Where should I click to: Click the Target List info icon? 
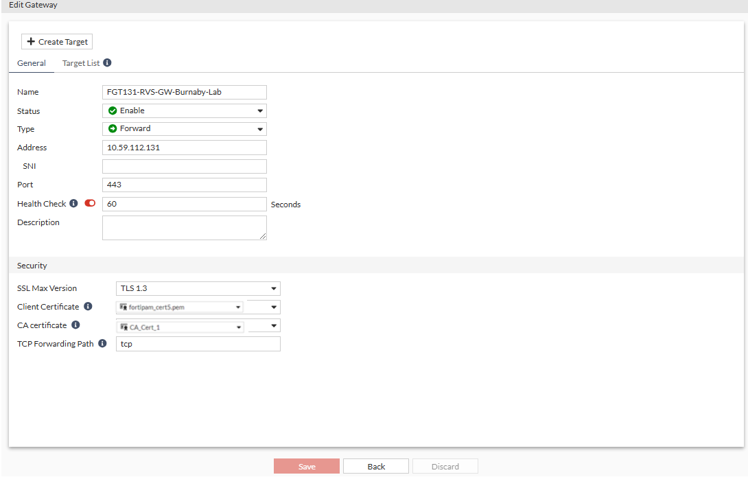108,62
